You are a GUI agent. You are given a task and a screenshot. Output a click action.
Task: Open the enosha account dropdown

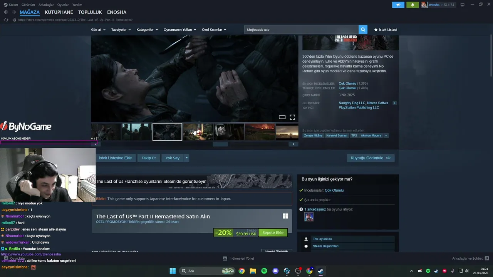coord(441,5)
